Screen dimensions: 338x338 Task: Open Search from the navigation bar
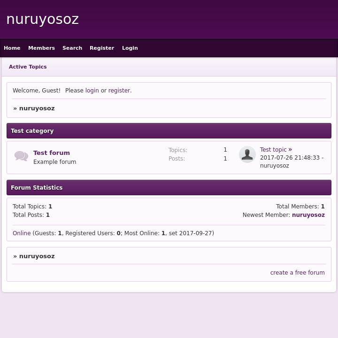click(72, 48)
